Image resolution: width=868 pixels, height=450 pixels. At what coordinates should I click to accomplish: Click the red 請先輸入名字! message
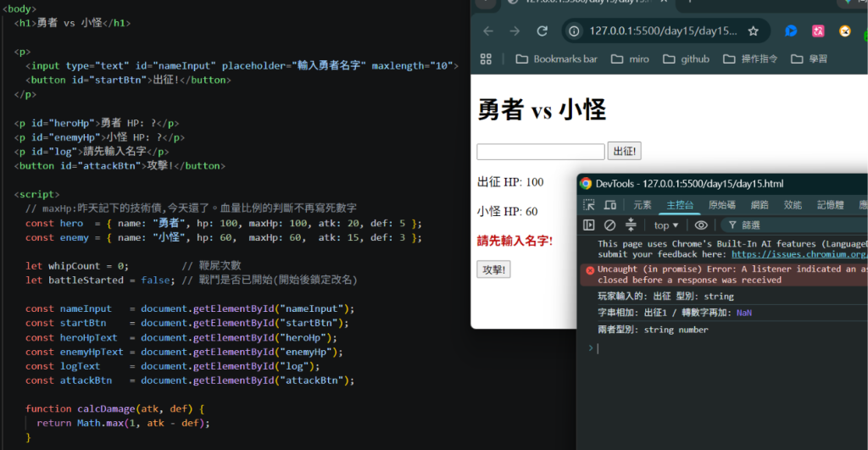(x=515, y=241)
